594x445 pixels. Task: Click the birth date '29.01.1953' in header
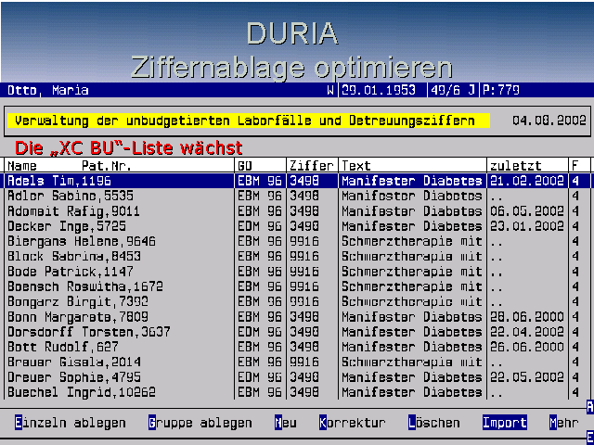(x=379, y=90)
